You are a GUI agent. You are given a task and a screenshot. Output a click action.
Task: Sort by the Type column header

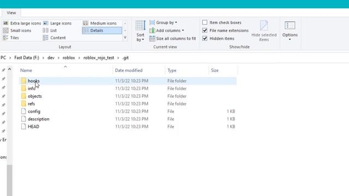coord(172,70)
